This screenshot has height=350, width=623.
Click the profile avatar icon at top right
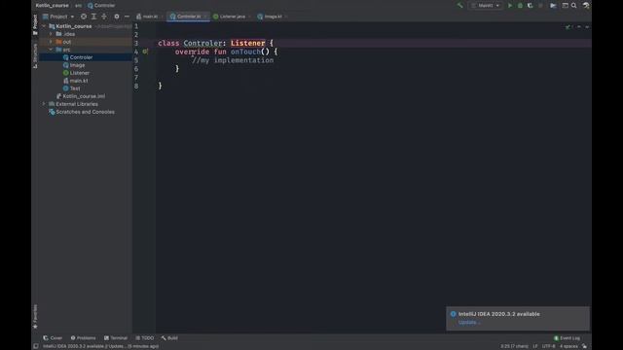pyautogui.click(x=586, y=6)
